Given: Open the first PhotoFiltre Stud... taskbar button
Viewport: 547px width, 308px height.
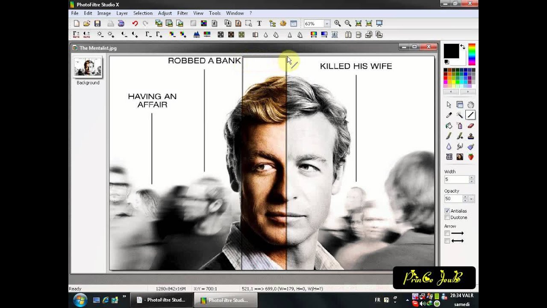Looking at the screenshot, I should 162,300.
